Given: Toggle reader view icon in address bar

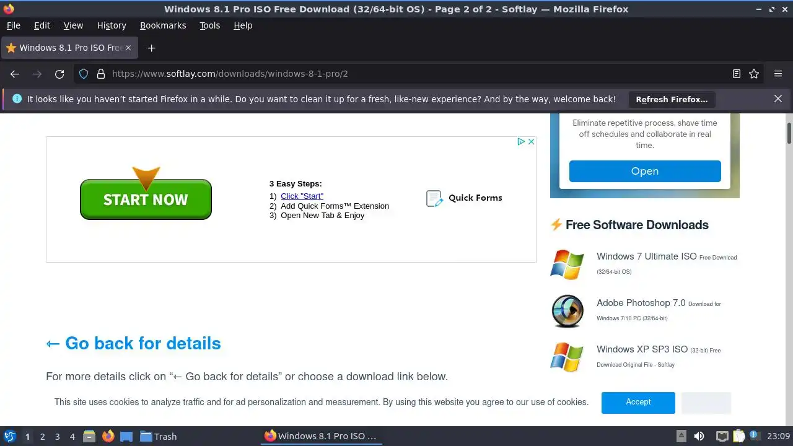Looking at the screenshot, I should (737, 74).
